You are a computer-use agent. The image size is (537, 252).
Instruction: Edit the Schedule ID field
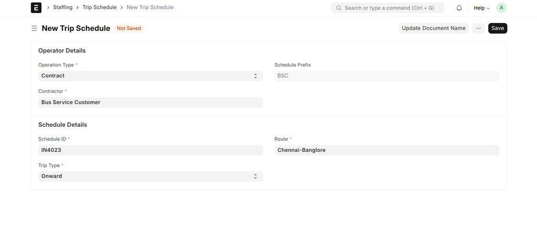150,150
